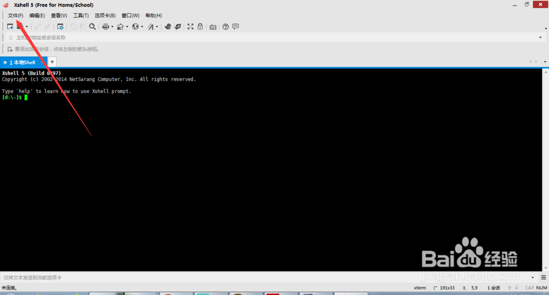Add new tab with plus button
Screen dimensions: 549x295
click(52, 62)
